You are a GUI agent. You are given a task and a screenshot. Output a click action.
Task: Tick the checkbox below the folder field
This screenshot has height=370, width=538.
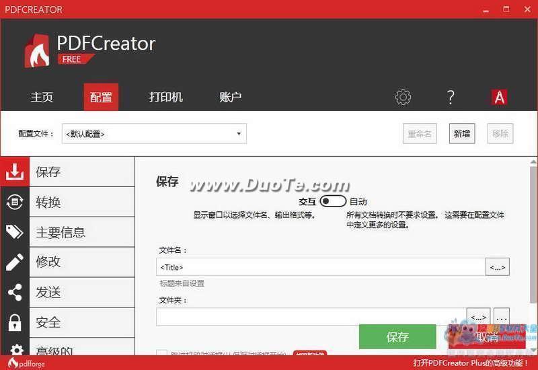point(161,353)
